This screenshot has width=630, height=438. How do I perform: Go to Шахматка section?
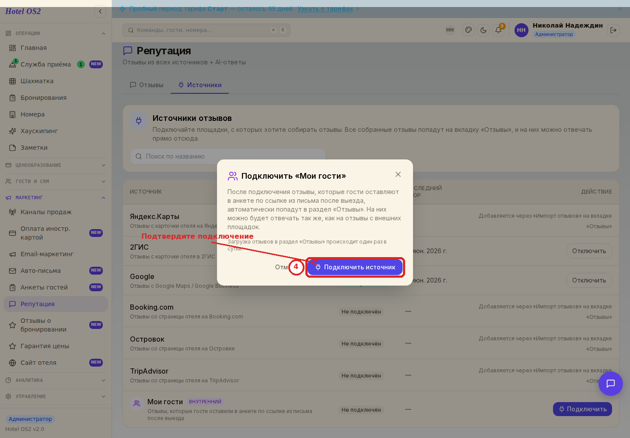coord(56,81)
